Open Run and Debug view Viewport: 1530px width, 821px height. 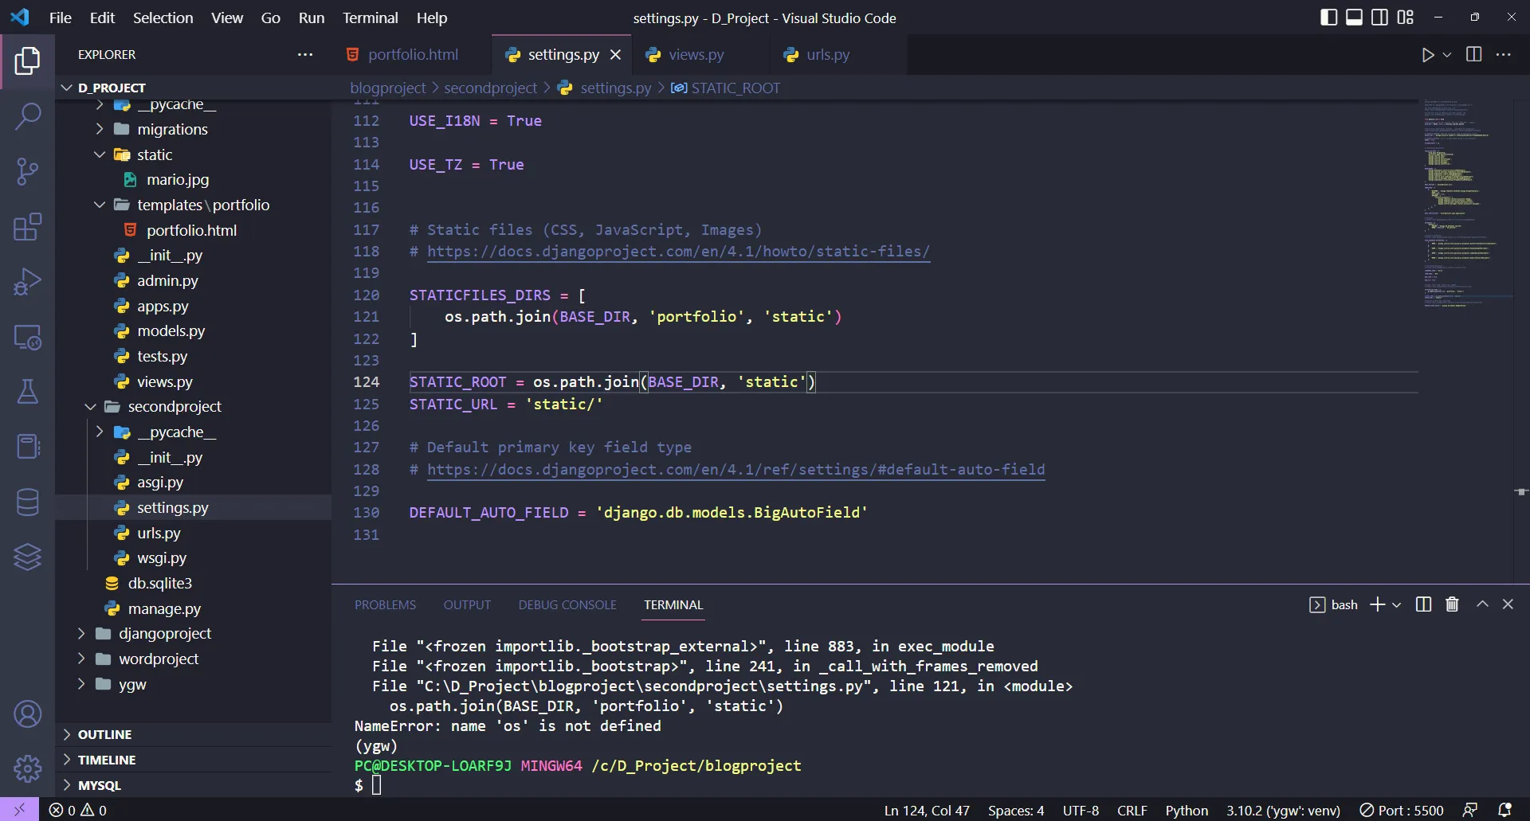tap(28, 282)
